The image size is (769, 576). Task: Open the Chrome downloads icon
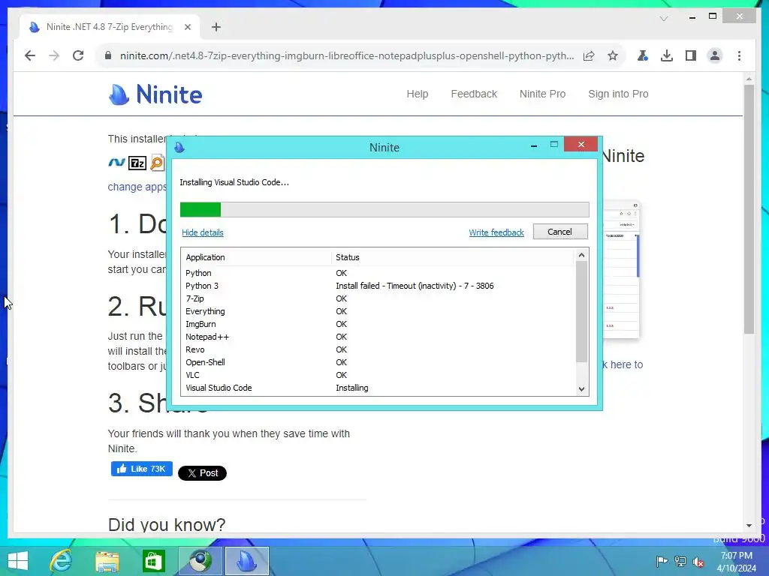[667, 55]
